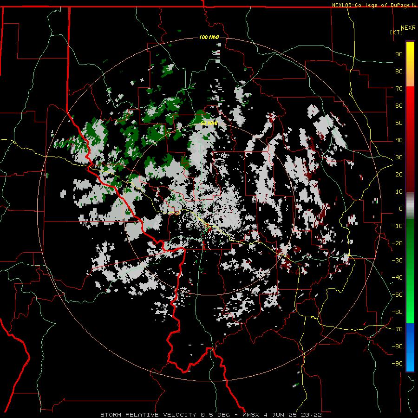Select the 80 value on velocity scale
This screenshot has height=418, width=418.
point(399,71)
